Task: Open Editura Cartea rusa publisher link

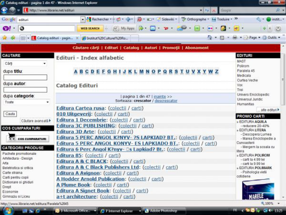Action: 80,108
